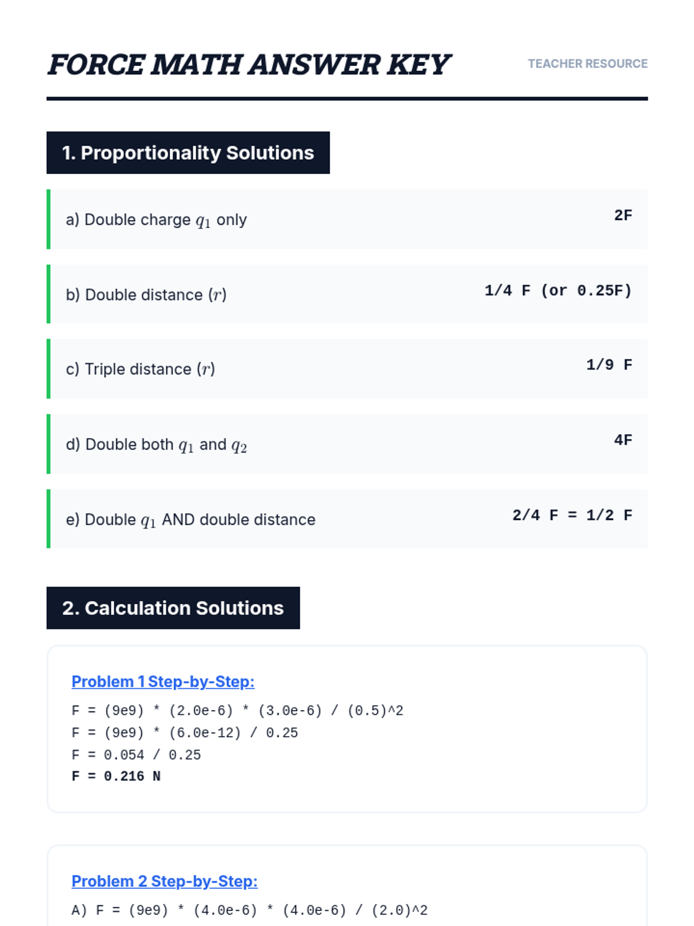Click the Force Math Answer Key title
Viewport: 694px width, 926px height.
point(249,64)
